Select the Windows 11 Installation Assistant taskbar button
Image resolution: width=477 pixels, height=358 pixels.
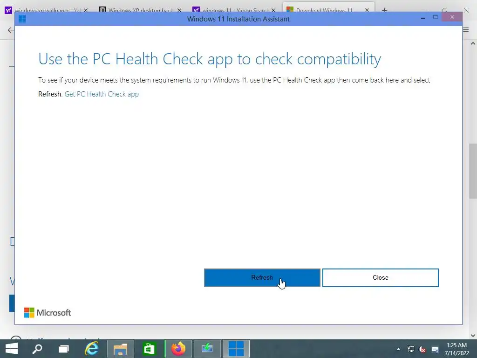(236, 349)
